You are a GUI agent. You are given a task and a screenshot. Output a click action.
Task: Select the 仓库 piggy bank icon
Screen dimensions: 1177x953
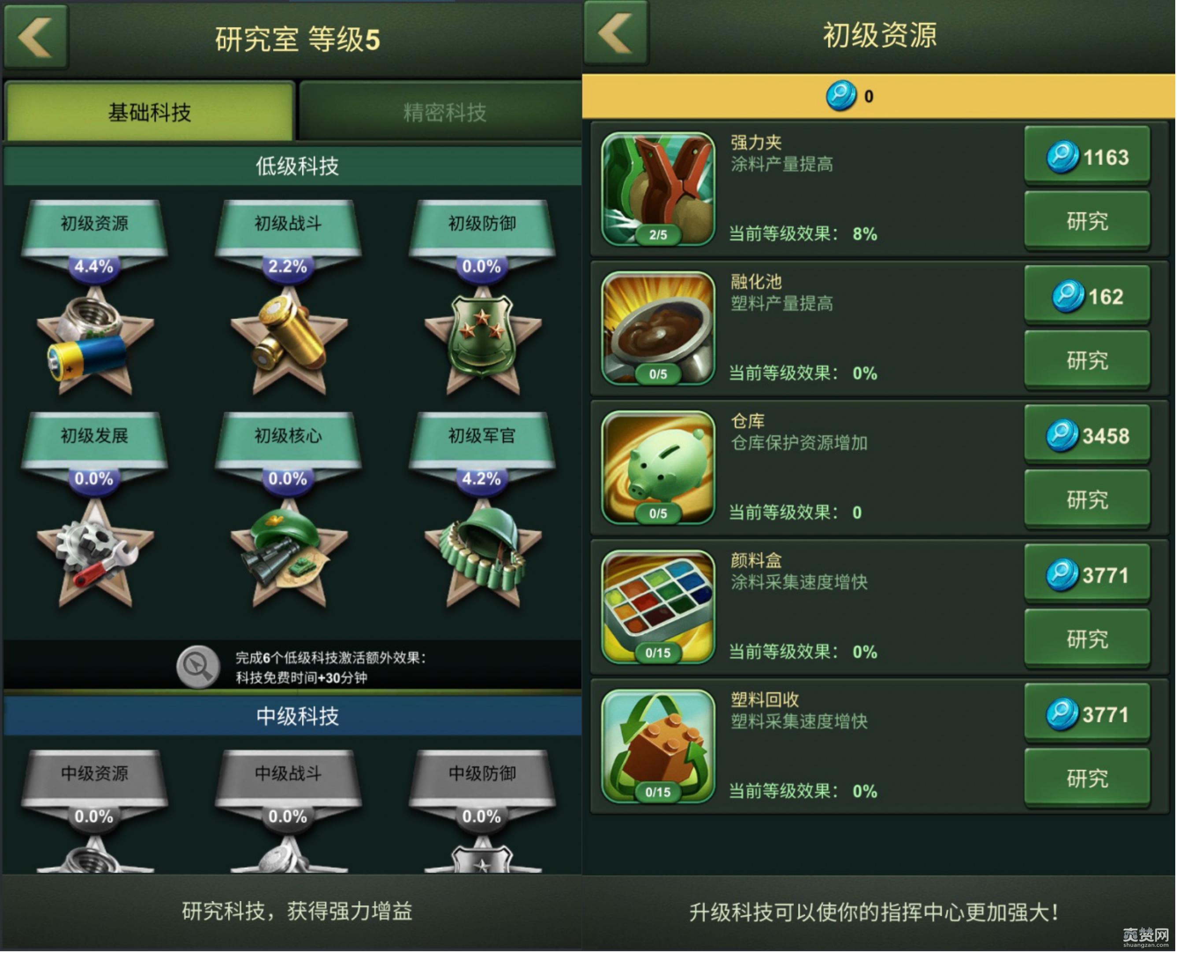(659, 468)
